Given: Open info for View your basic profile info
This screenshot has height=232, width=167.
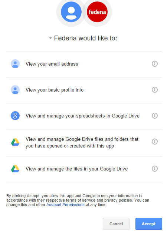Looking at the screenshot, I should [155, 90].
